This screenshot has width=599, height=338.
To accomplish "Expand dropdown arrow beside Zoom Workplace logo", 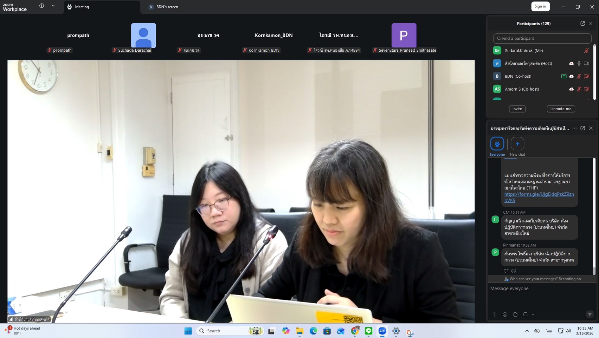I will click(53, 6).
